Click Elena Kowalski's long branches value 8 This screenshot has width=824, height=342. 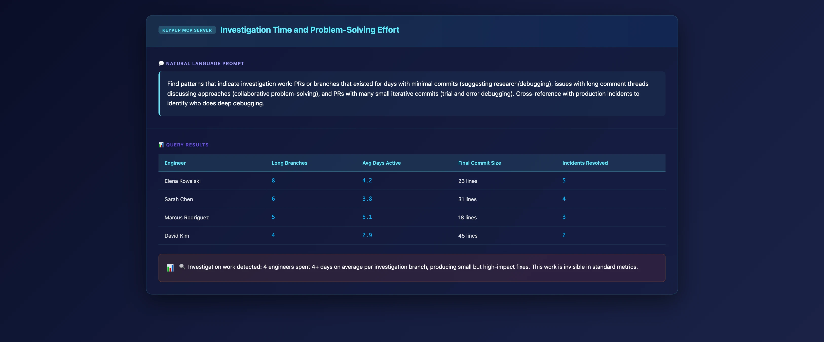pos(273,180)
